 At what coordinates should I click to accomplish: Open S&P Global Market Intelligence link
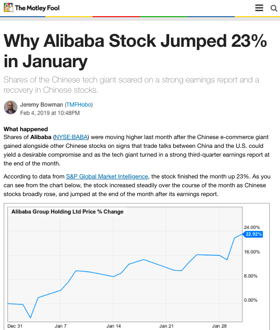click(107, 177)
